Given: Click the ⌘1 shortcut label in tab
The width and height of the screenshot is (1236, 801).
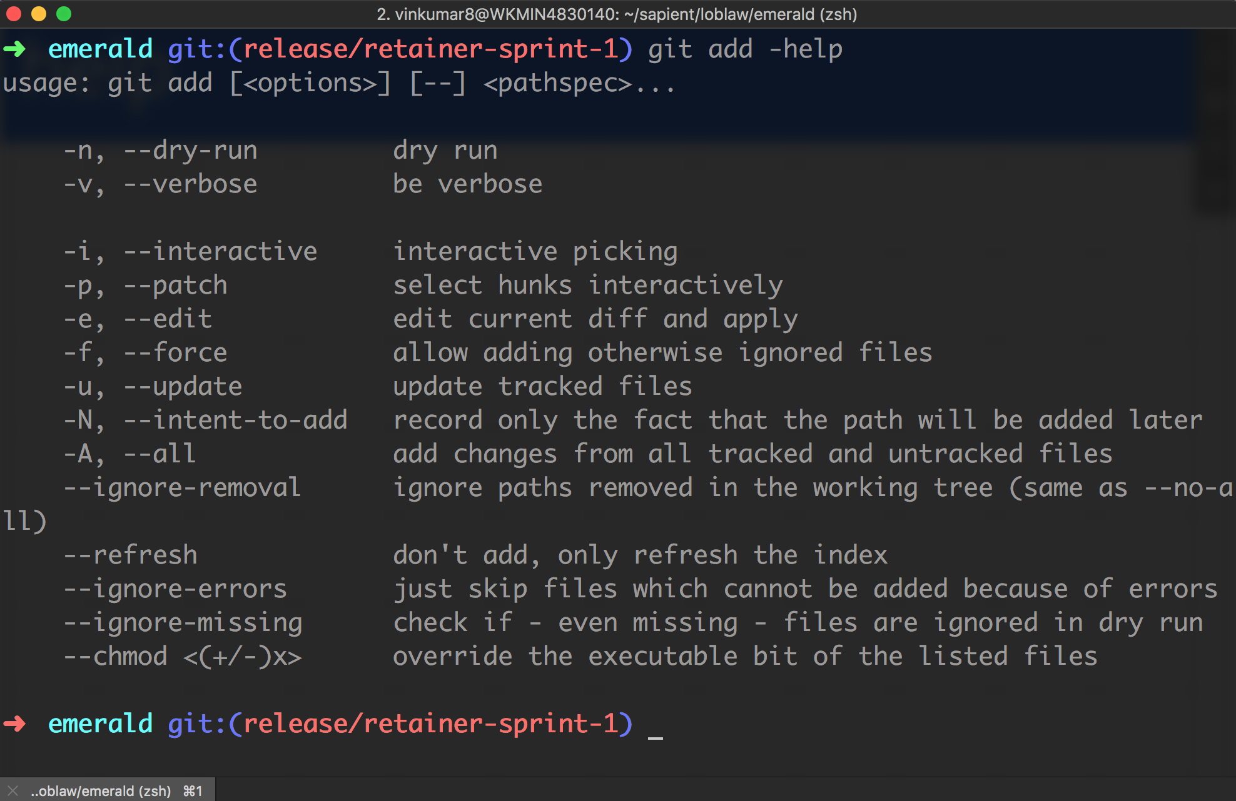Looking at the screenshot, I should 193,791.
